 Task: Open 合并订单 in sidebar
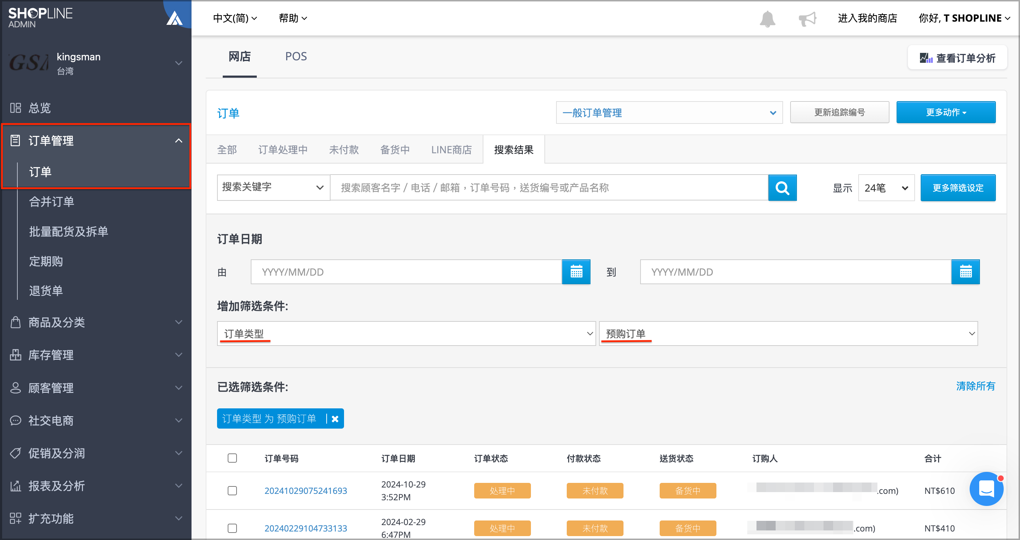click(51, 202)
